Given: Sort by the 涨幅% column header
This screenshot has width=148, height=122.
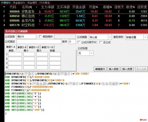Looking at the screenshot, I should pos(107,7).
